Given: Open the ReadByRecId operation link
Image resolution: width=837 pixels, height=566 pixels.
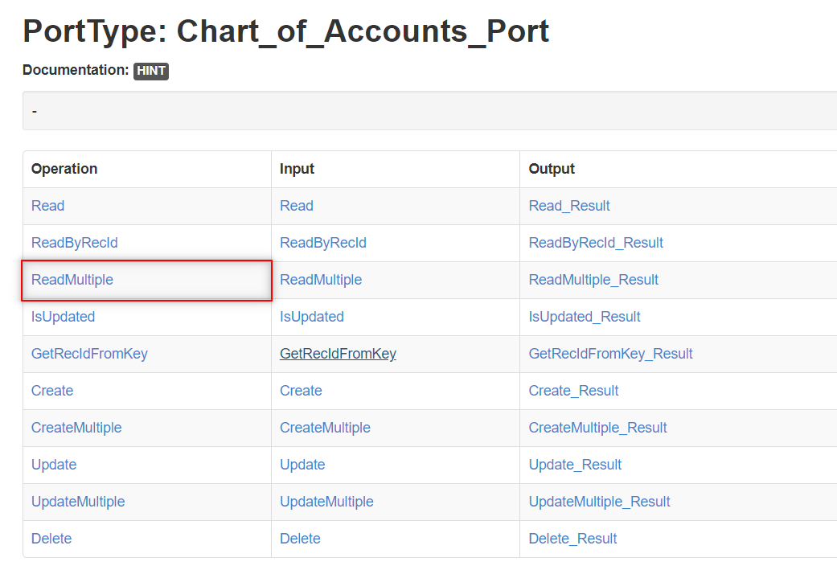Looking at the screenshot, I should 74,243.
